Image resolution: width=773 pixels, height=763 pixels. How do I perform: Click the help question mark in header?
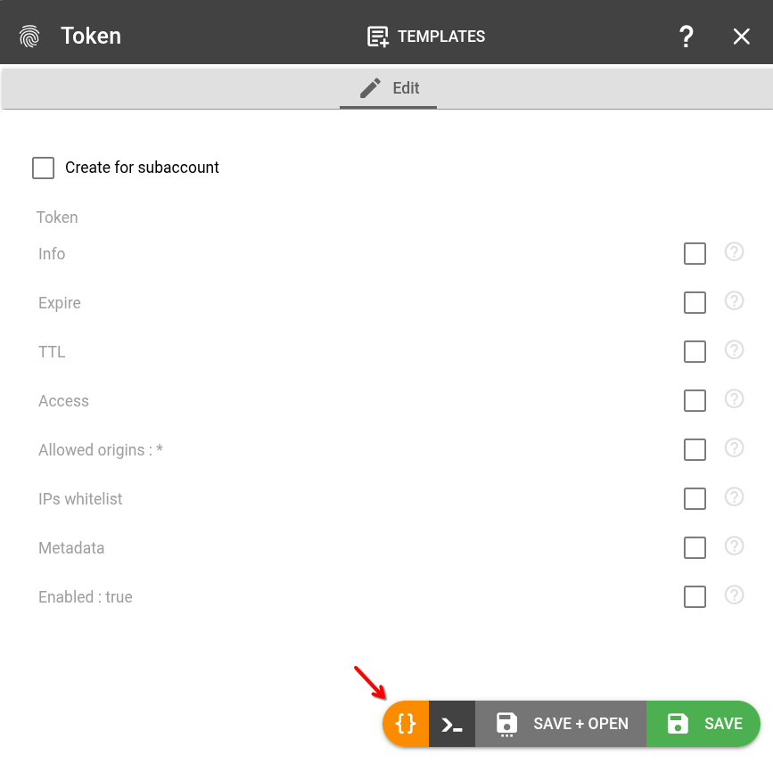pos(686,37)
